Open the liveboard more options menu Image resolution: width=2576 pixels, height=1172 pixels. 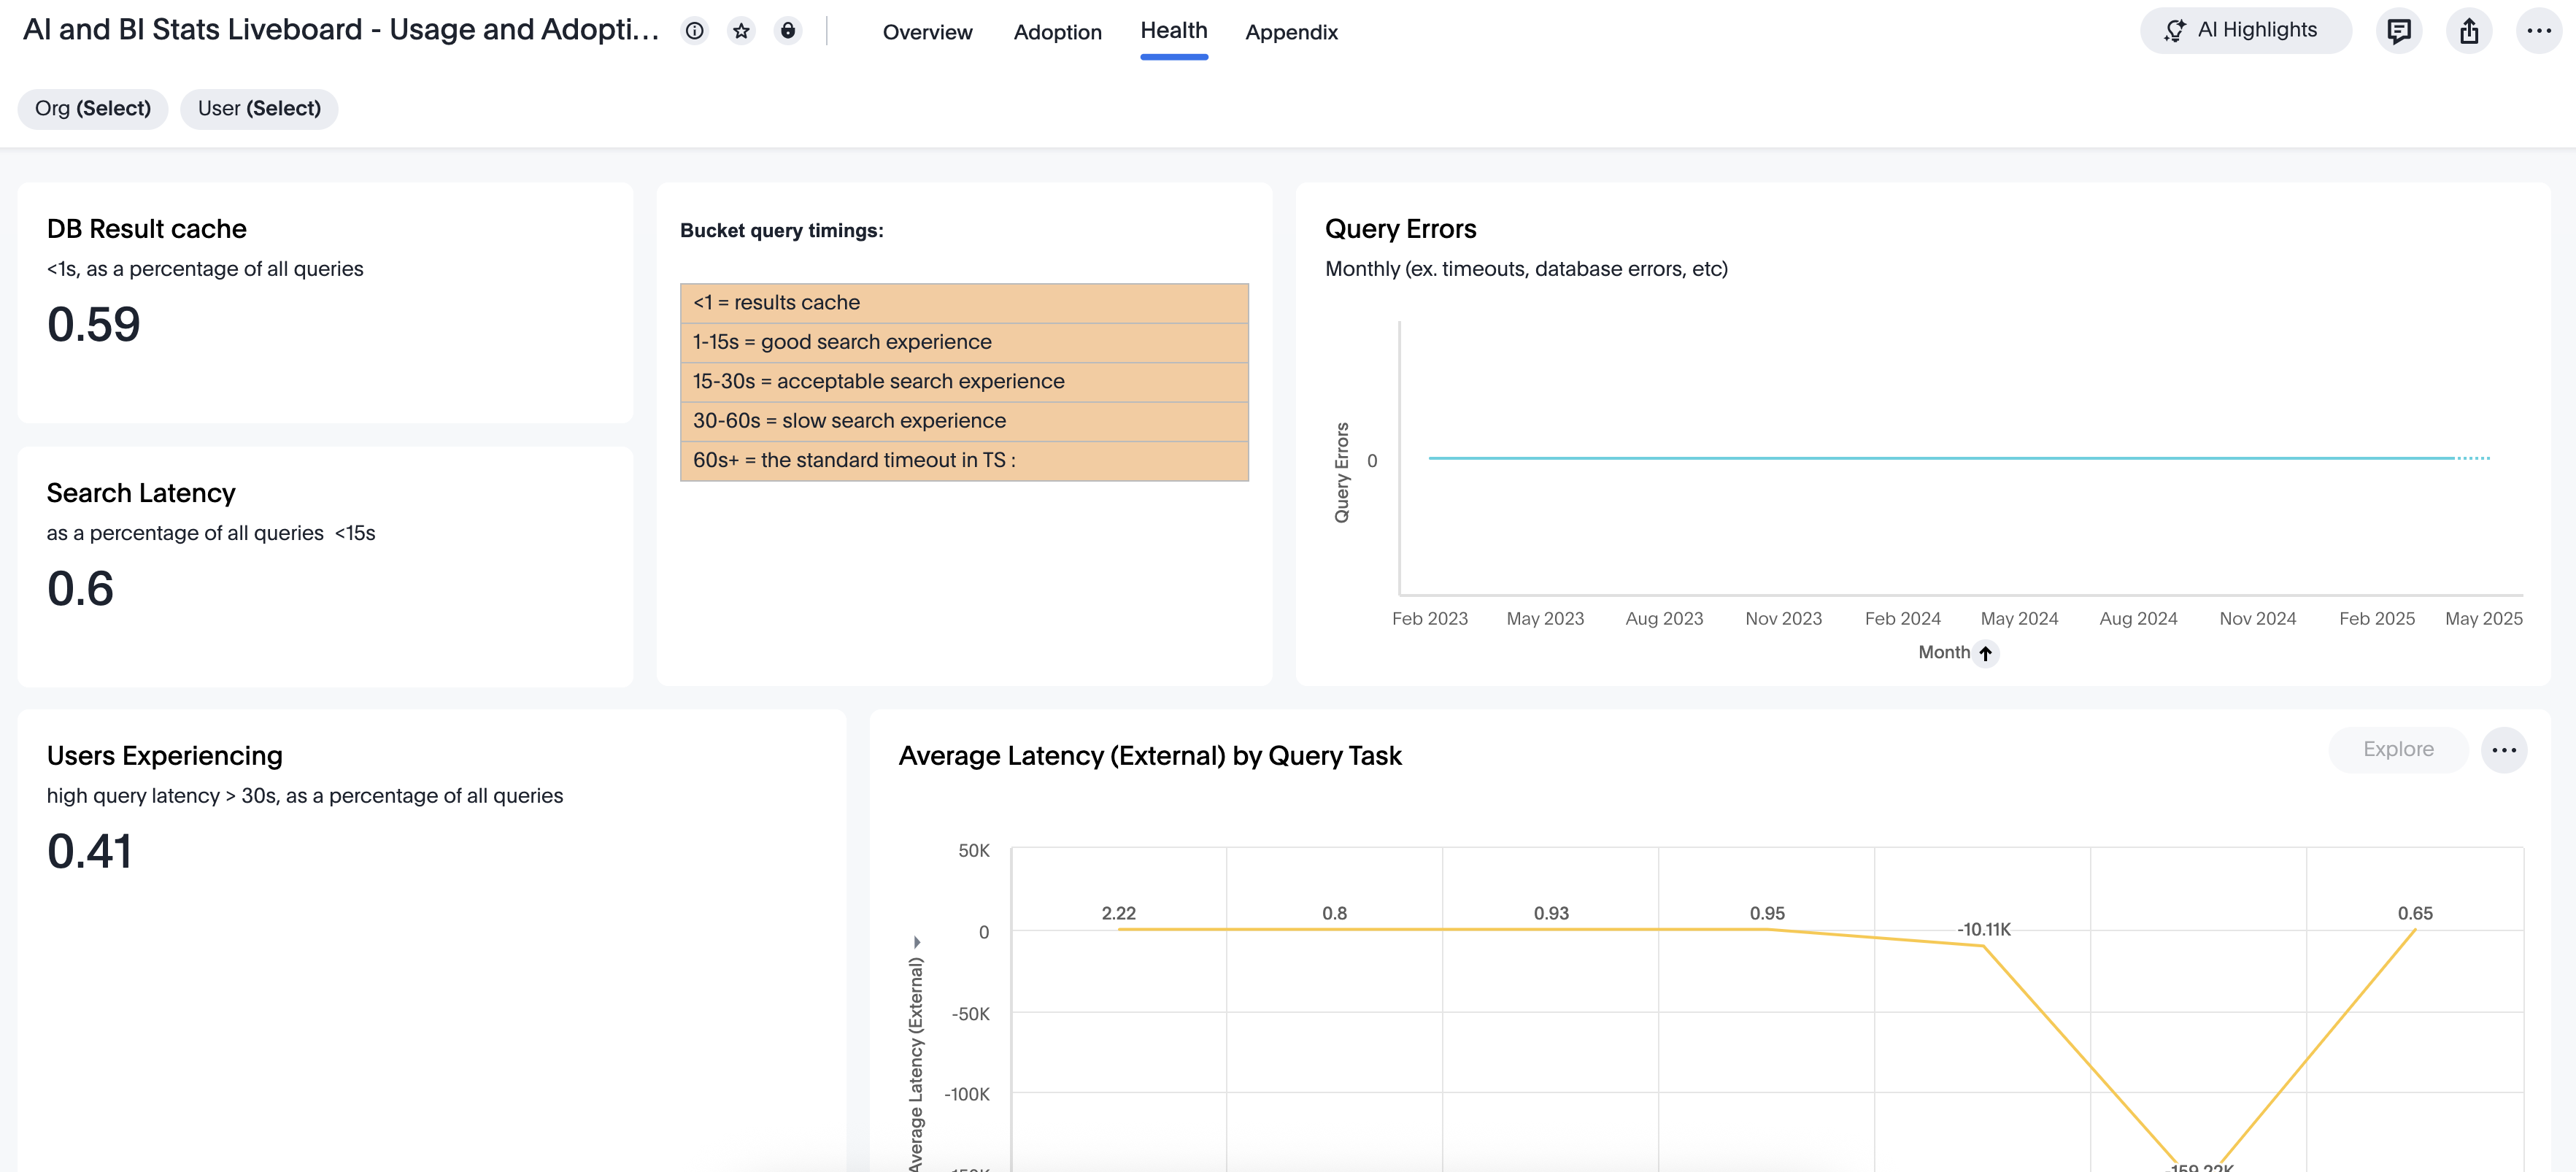[2539, 31]
